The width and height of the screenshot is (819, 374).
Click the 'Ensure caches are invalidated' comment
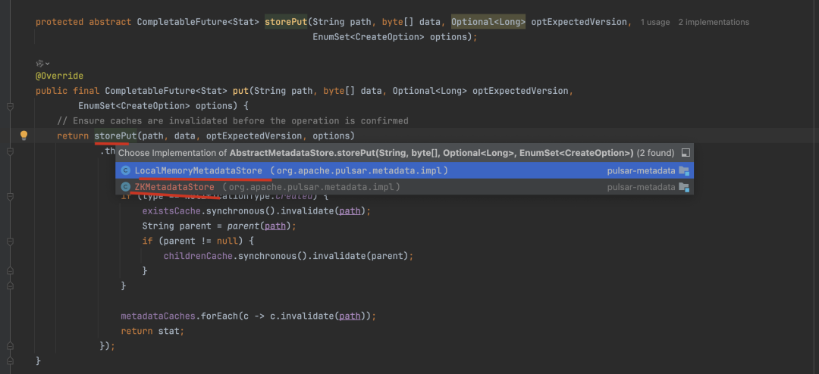(233, 121)
